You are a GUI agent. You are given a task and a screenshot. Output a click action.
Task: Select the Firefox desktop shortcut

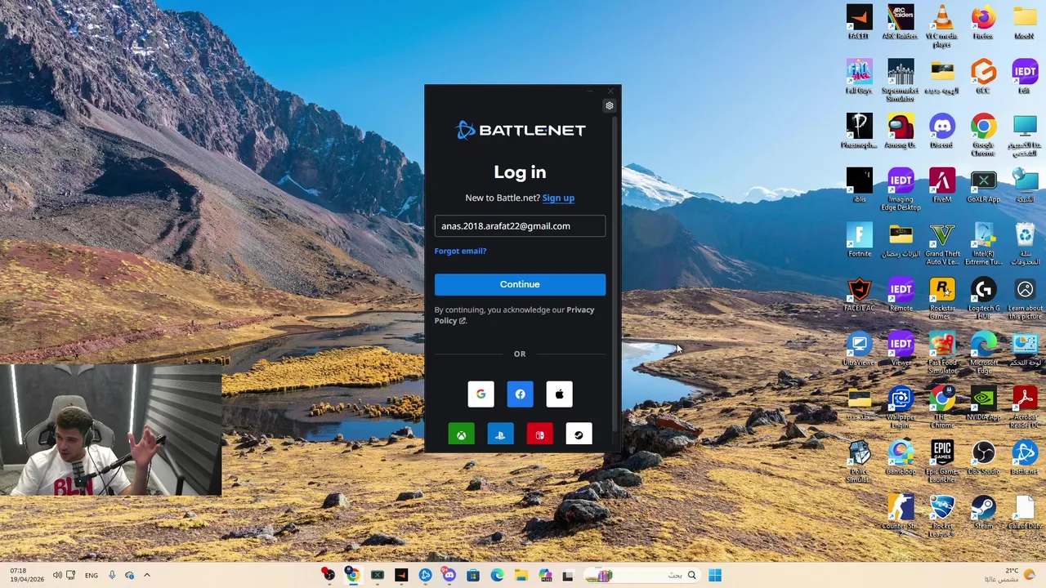(983, 22)
